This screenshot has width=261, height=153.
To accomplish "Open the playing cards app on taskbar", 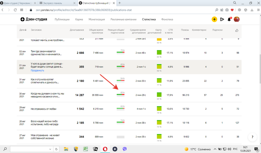I will click(95, 149).
